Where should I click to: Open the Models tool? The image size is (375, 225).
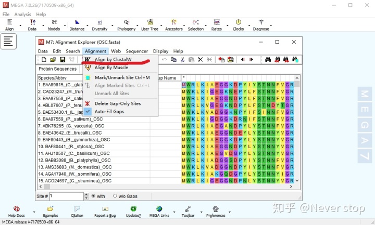(54, 25)
